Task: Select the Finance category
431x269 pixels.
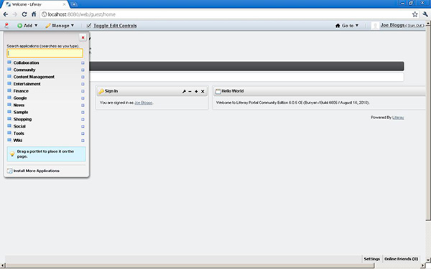Action: [21, 91]
